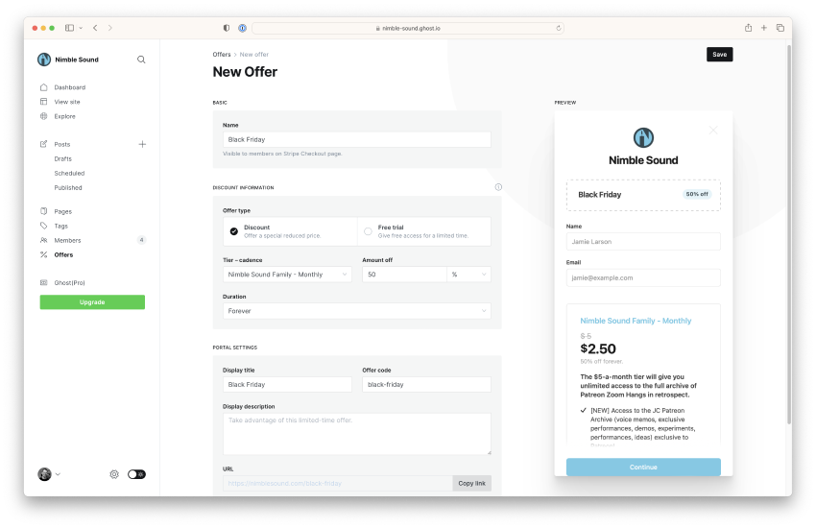Open the Tier – cadence dropdown
This screenshot has width=816, height=528.
[287, 275]
